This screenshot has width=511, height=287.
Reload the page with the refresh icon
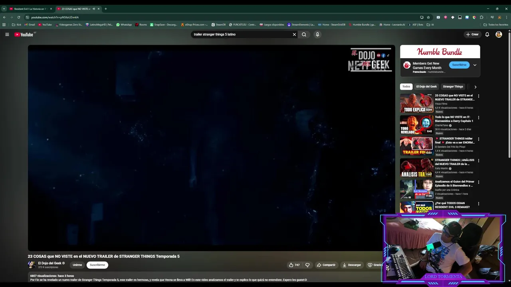point(19,18)
